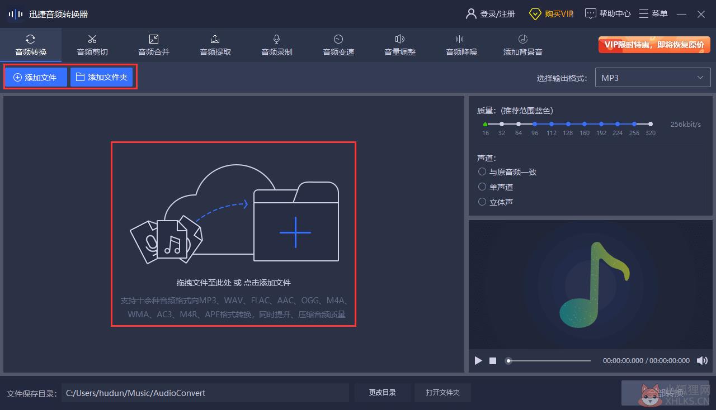Image resolution: width=716 pixels, height=410 pixels.
Task: Expand the MP3 output format dropdown
Action: pyautogui.click(x=653, y=78)
